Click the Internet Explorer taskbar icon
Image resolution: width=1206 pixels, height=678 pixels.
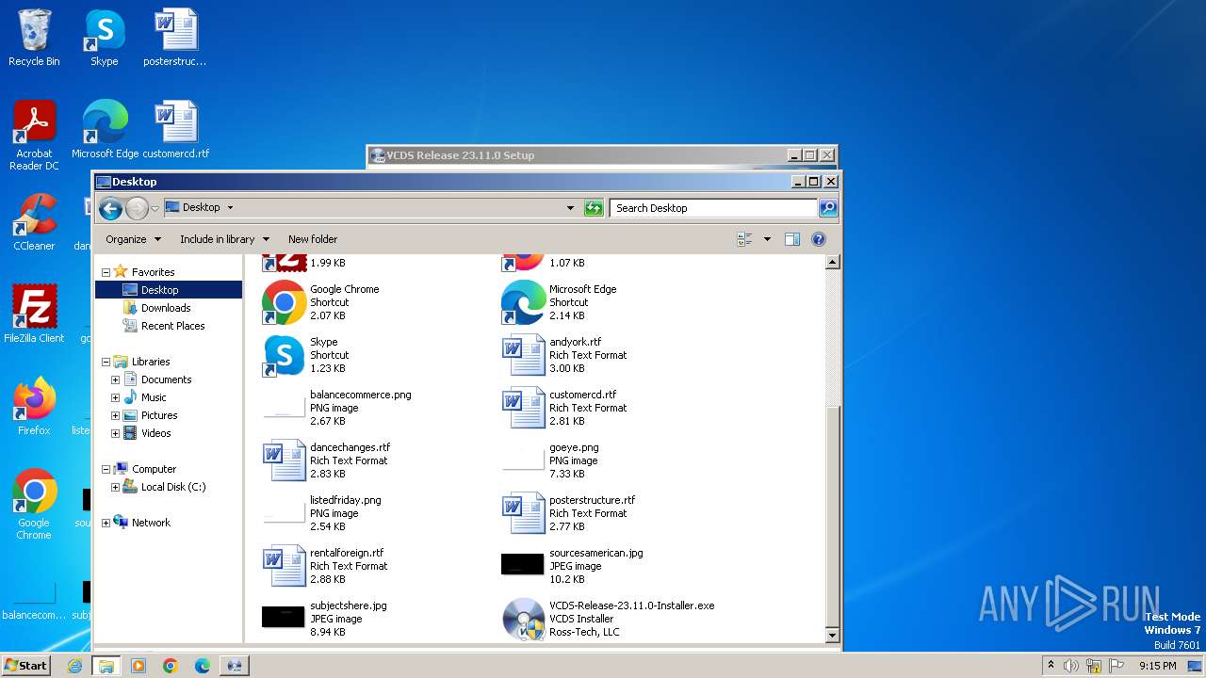(x=74, y=666)
